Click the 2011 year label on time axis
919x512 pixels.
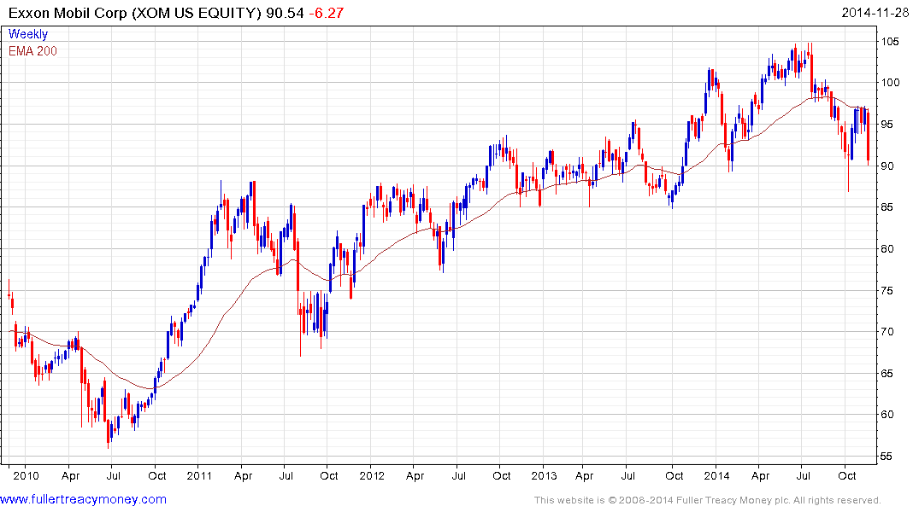tap(199, 475)
